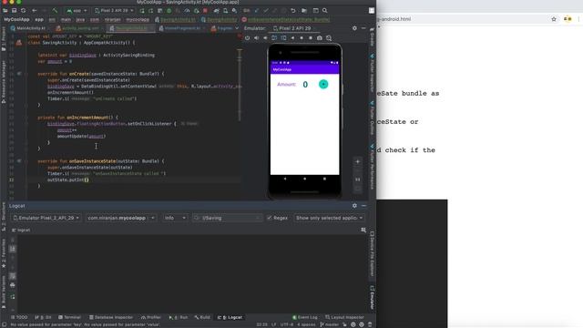Open the Pixel 2 API 29 device dropdown in toolbar
The height and width of the screenshot is (328, 583).
pyautogui.click(x=114, y=10)
